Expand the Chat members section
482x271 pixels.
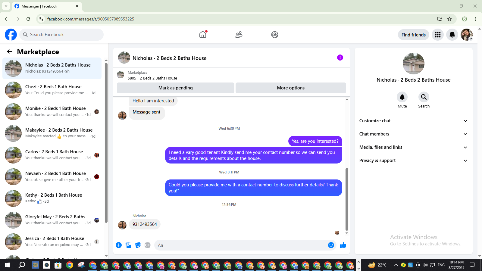click(413, 134)
